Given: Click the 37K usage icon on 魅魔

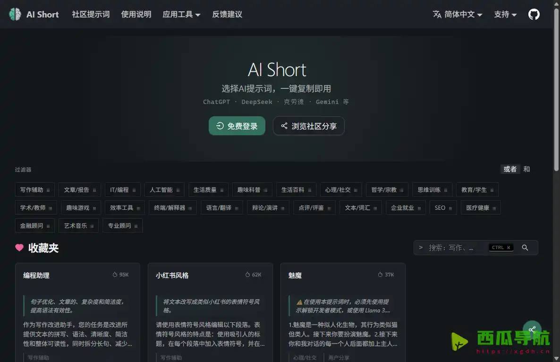Looking at the screenshot, I should [x=381, y=275].
